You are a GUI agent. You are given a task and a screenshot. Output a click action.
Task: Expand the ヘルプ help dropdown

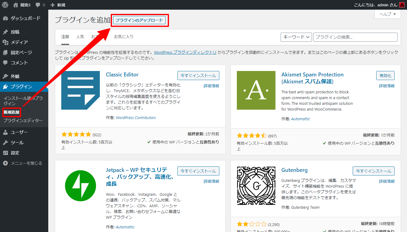pos(388,14)
